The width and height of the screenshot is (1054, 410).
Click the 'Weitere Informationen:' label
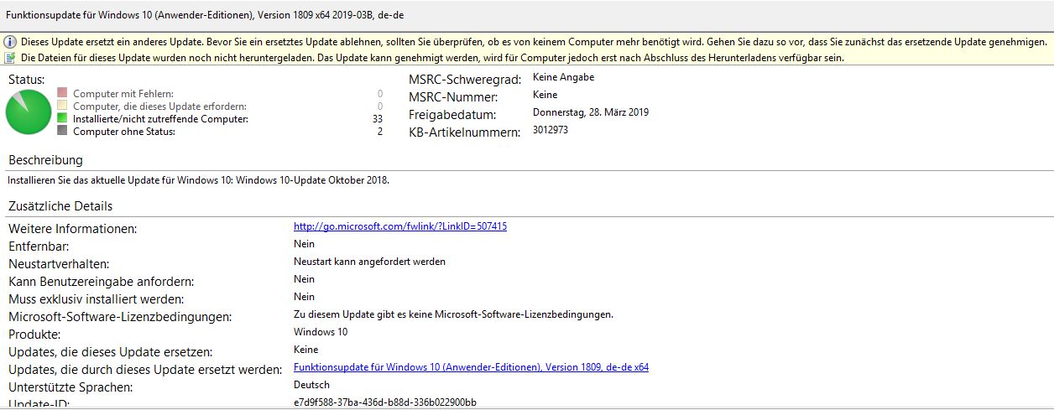[72, 229]
